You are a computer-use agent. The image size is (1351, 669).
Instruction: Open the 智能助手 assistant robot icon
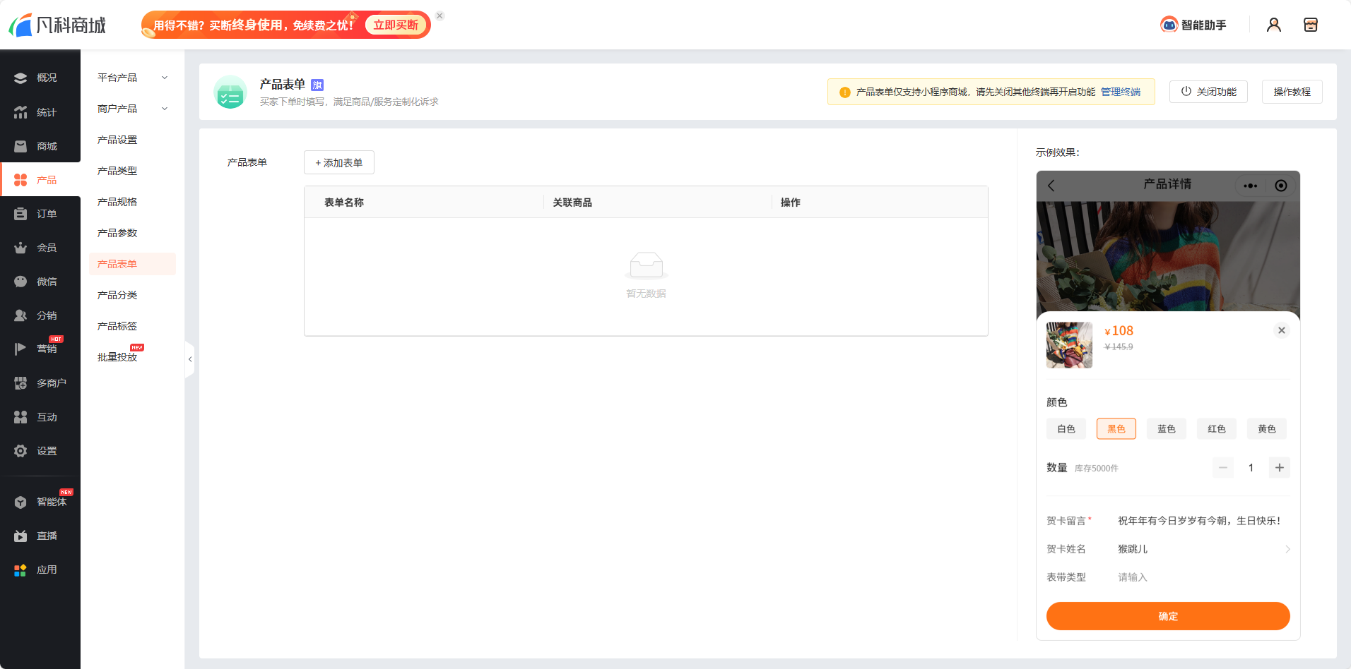[1169, 25]
